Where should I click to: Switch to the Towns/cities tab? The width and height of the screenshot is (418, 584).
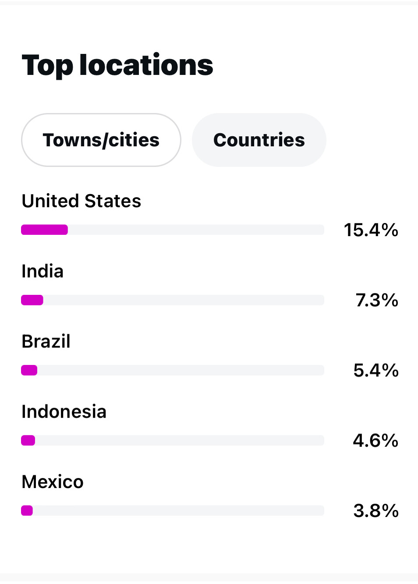(101, 140)
